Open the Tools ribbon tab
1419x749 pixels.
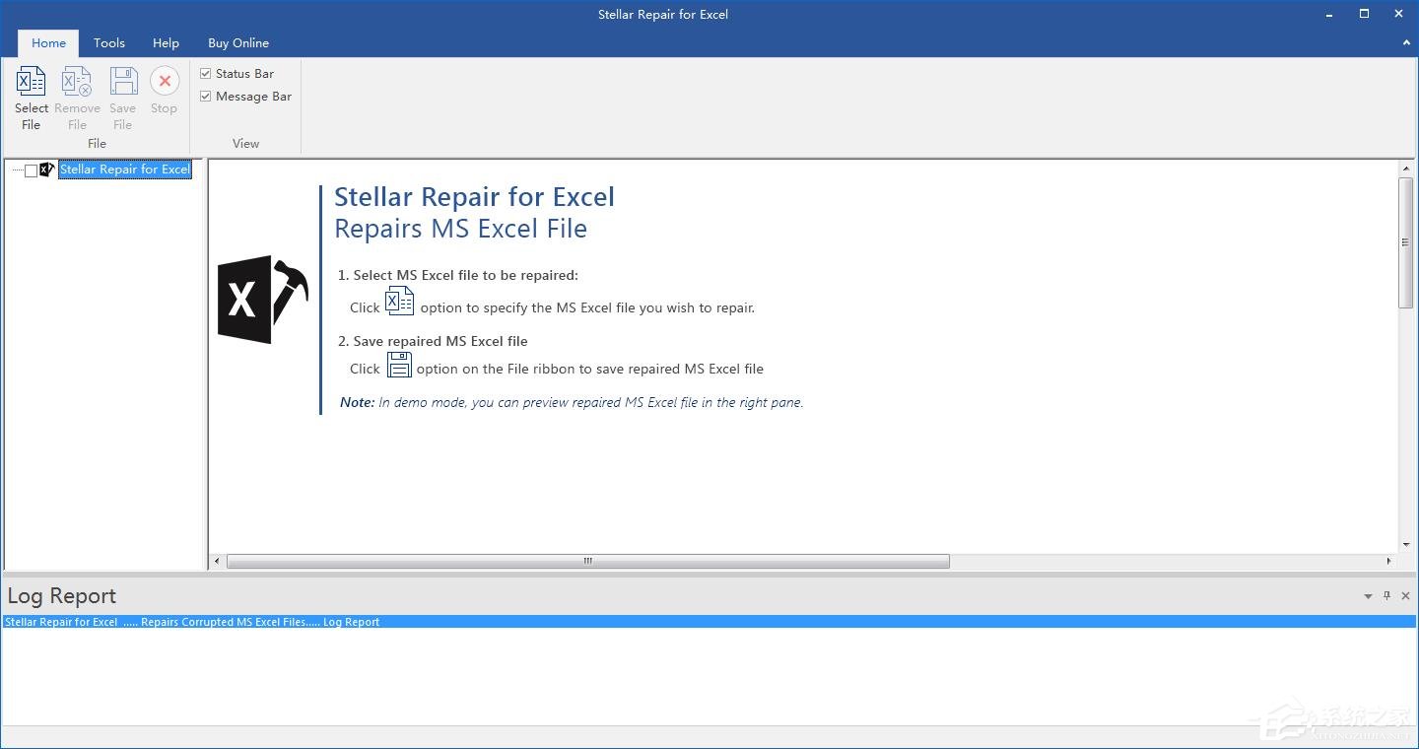109,43
